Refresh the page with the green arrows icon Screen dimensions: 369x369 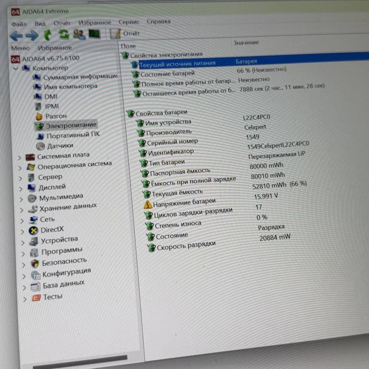[64, 34]
